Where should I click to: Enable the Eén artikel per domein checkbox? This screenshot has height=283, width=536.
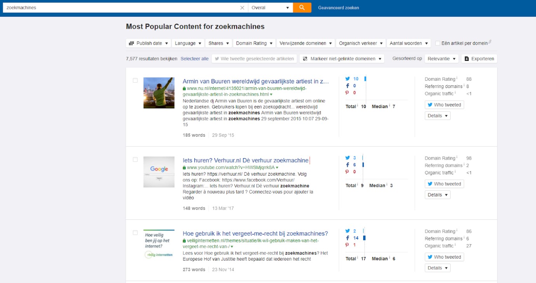click(x=438, y=43)
